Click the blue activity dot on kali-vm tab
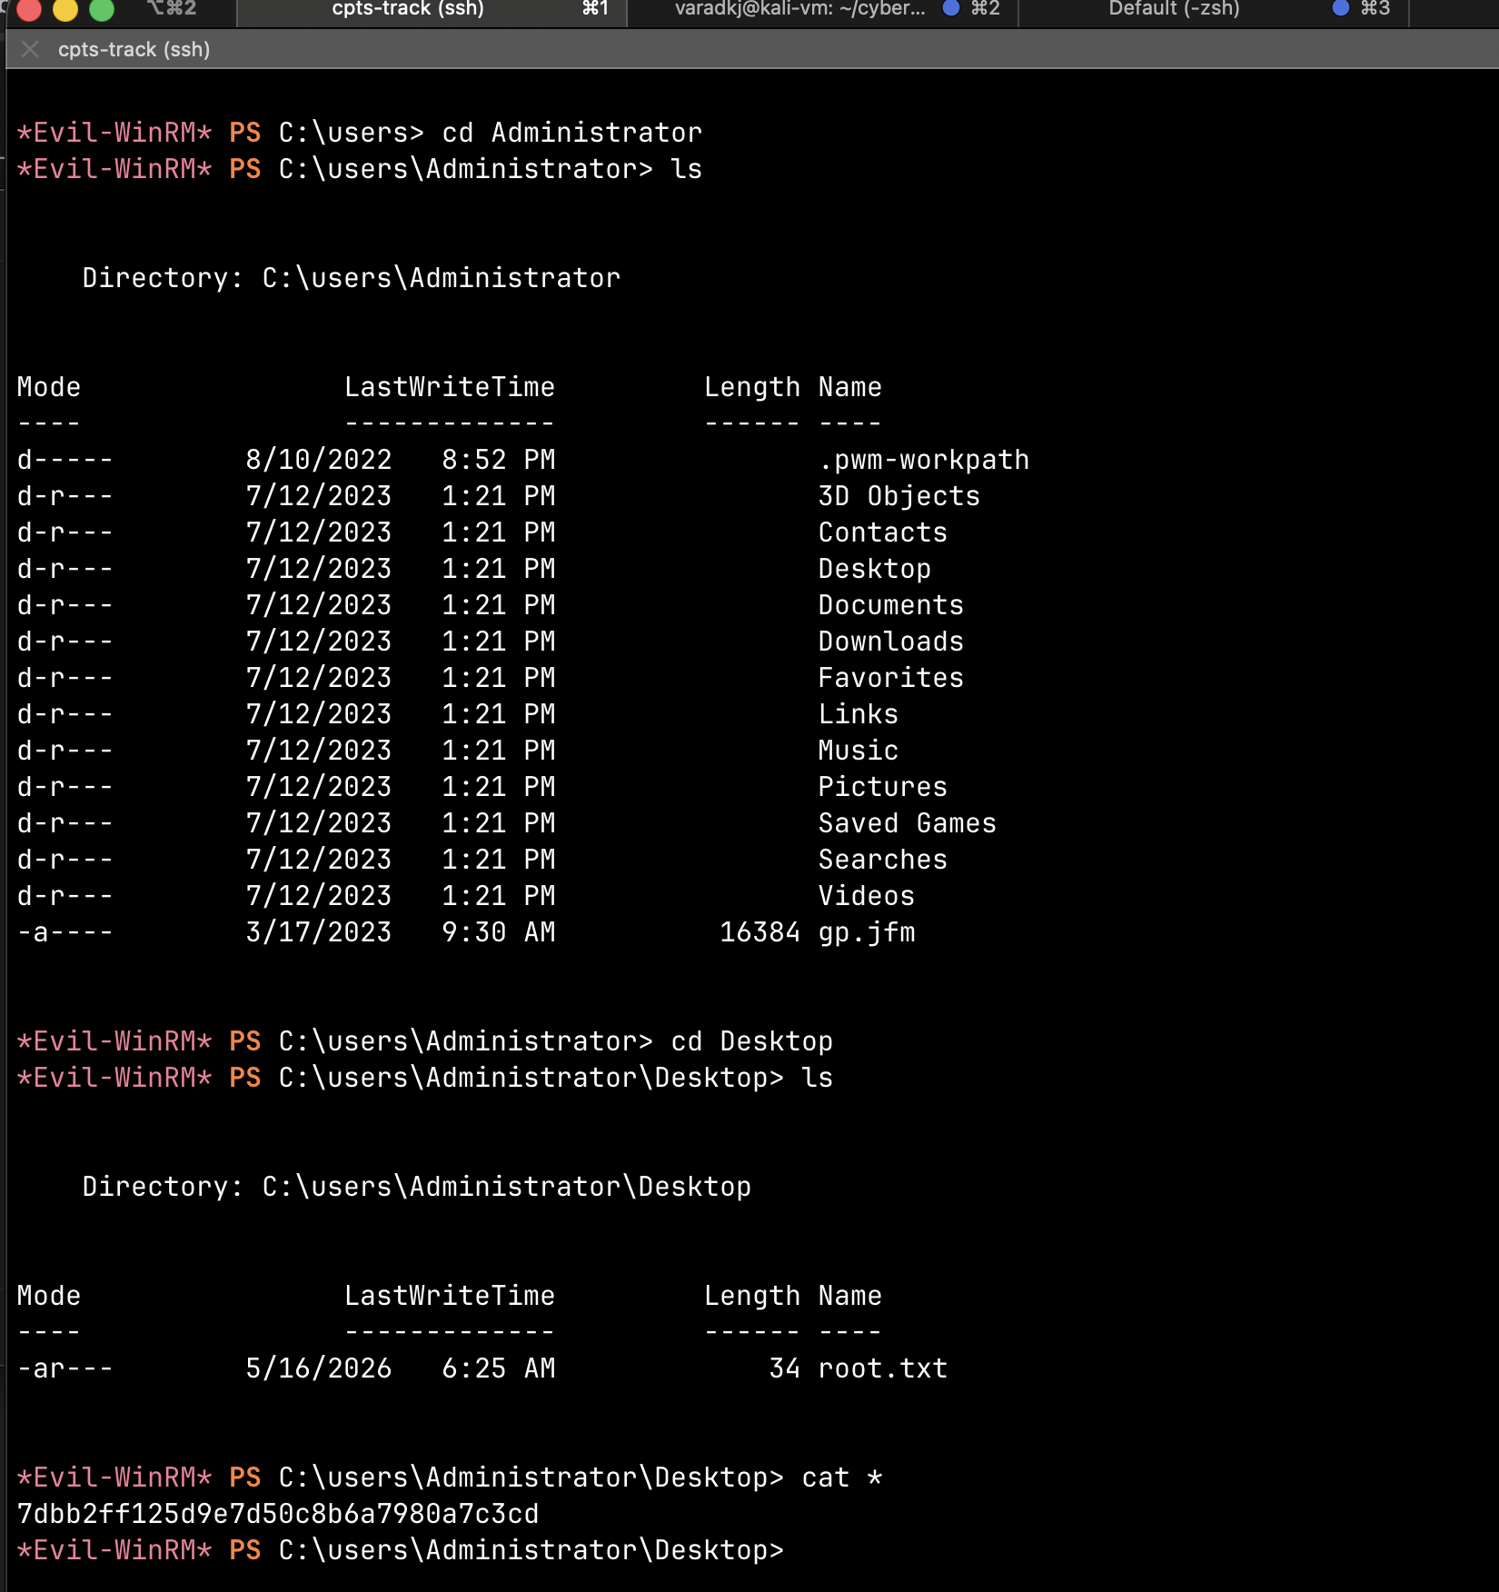This screenshot has height=1592, width=1499. (x=951, y=8)
